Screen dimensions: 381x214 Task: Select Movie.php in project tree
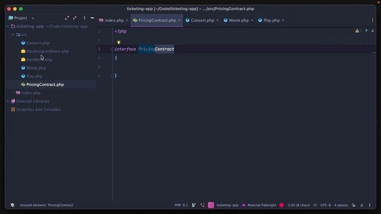pos(36,68)
